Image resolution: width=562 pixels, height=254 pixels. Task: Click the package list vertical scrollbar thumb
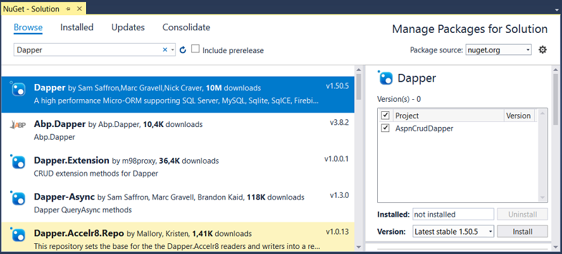(359, 86)
